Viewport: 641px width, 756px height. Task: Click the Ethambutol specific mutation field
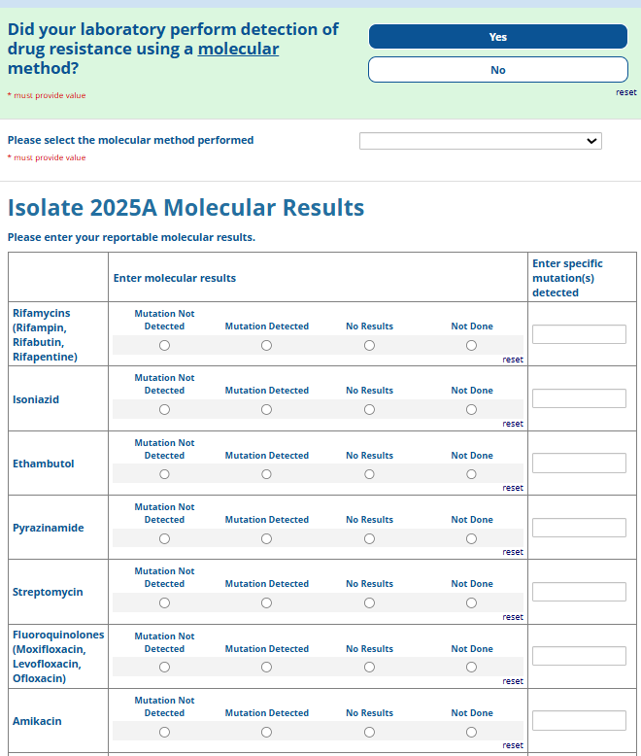pyautogui.click(x=579, y=463)
